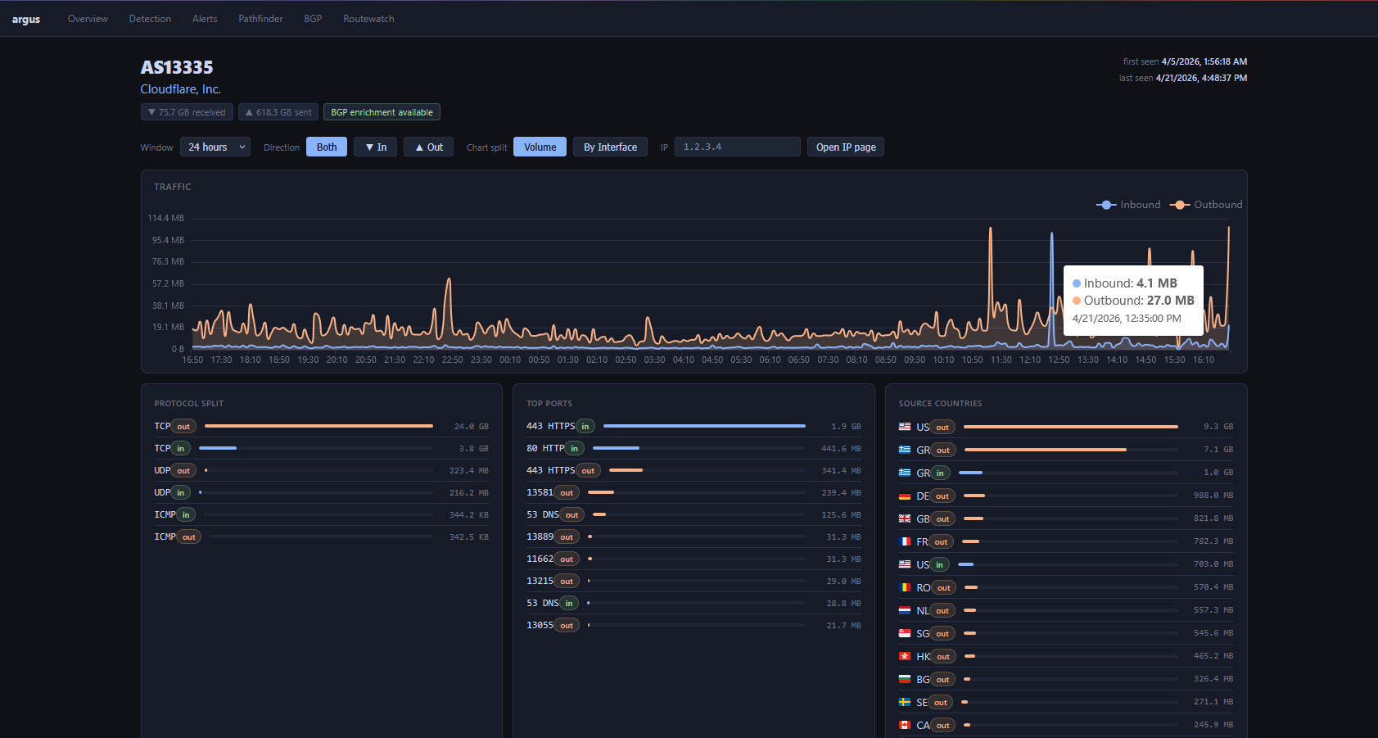Screen dimensions: 1378x738
Task: Click the Sweden flag icon in SE row
Action: tap(904, 702)
